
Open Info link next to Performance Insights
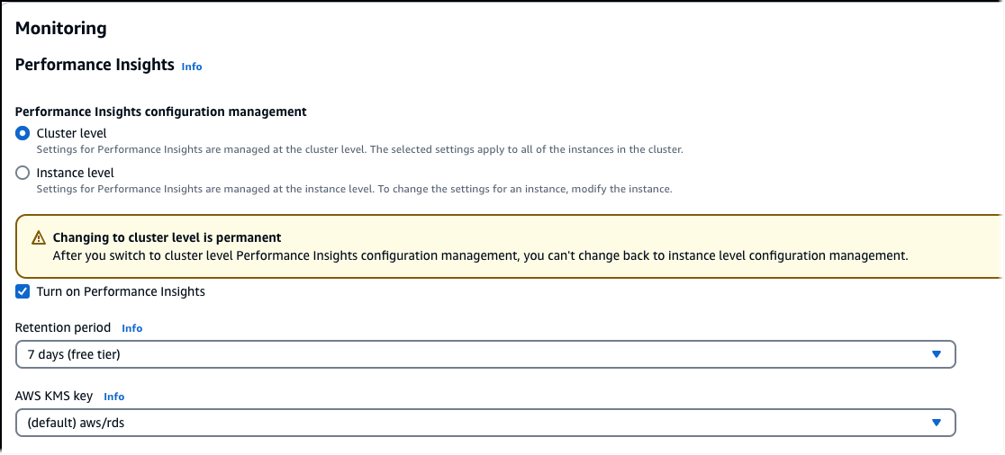[x=192, y=67]
